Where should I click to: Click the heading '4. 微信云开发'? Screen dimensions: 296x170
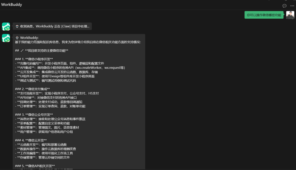click(31, 140)
